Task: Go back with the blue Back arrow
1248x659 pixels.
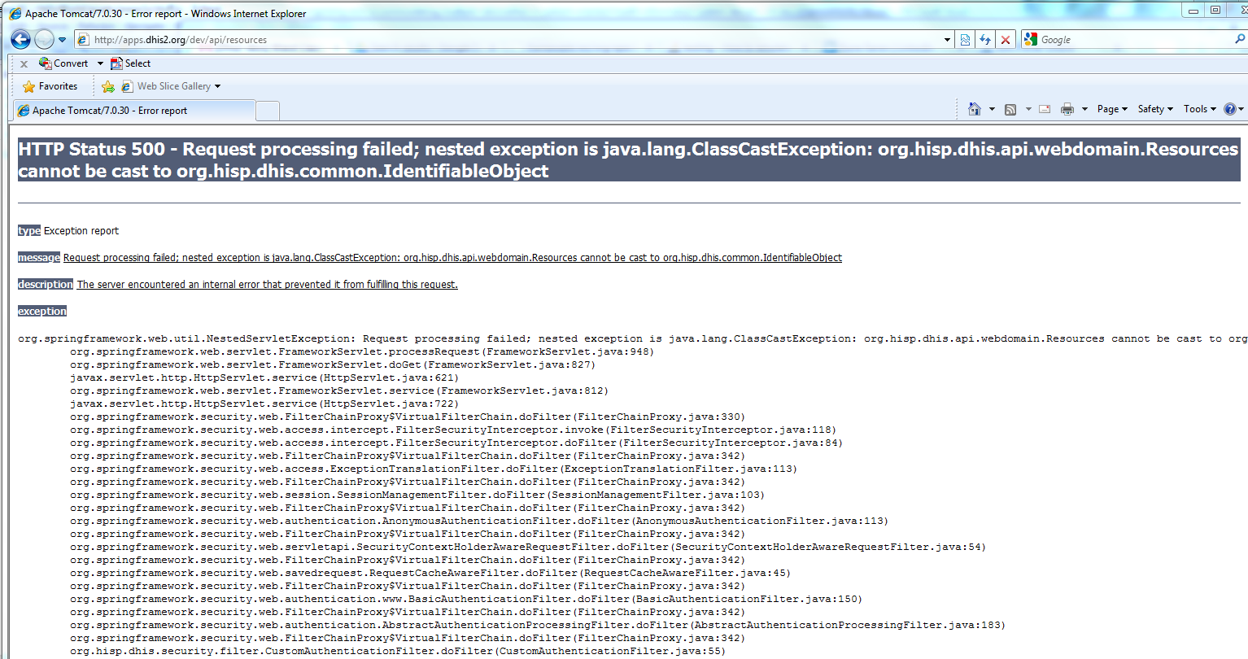Action: click(x=20, y=39)
